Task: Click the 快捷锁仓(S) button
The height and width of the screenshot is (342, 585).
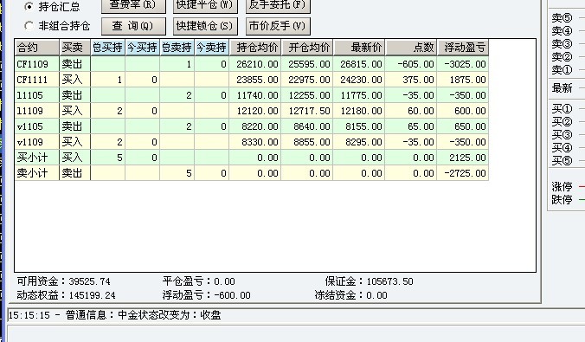Action: pos(205,26)
